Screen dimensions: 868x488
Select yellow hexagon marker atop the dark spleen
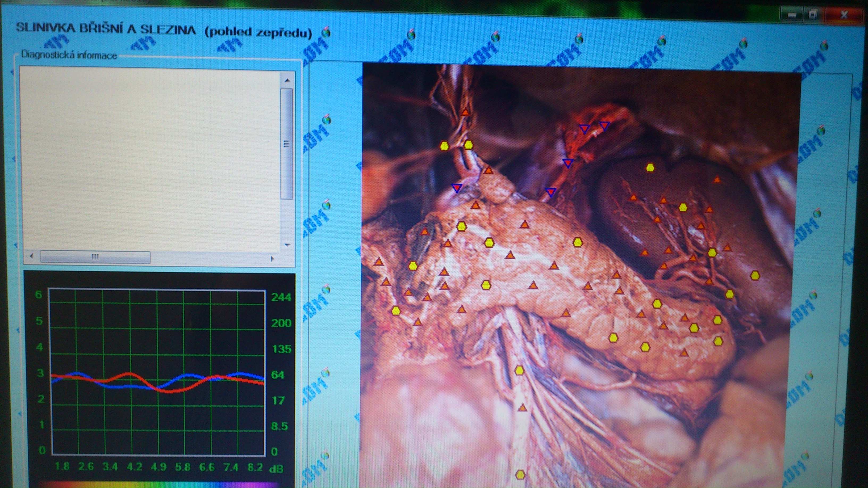click(650, 167)
